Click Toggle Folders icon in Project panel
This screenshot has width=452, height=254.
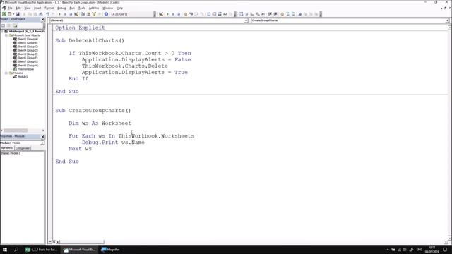pos(15,25)
